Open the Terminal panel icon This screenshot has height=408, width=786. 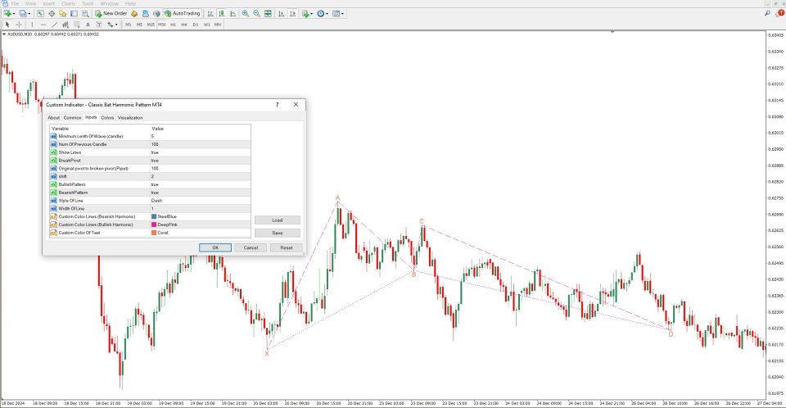pos(74,14)
